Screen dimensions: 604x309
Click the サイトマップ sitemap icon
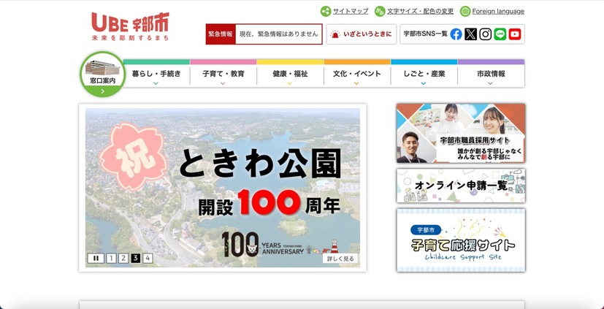(326, 11)
